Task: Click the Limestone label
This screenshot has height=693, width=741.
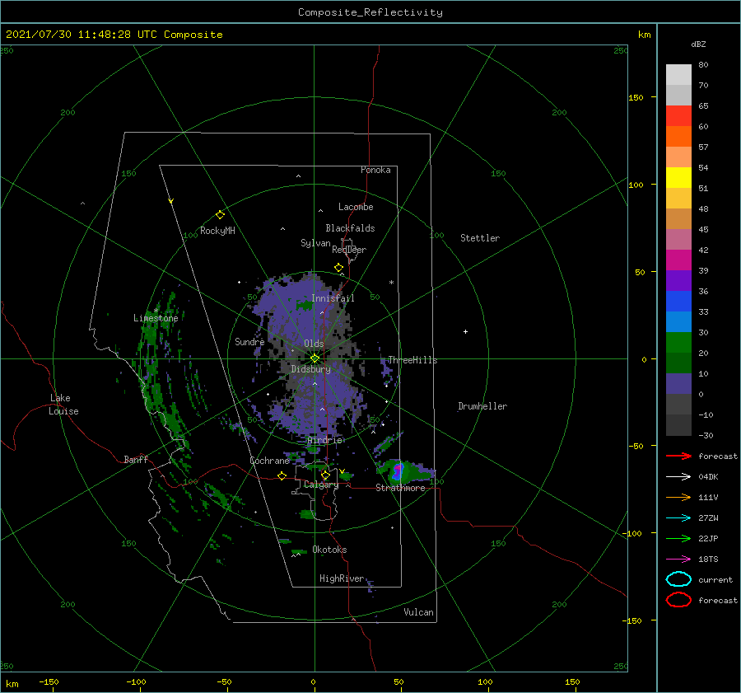Action: (156, 318)
